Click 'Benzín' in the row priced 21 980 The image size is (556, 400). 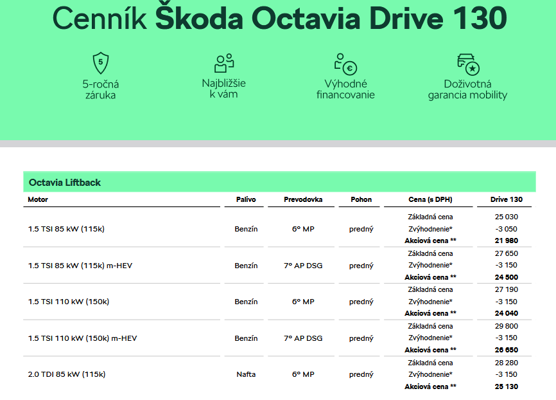tap(246, 229)
